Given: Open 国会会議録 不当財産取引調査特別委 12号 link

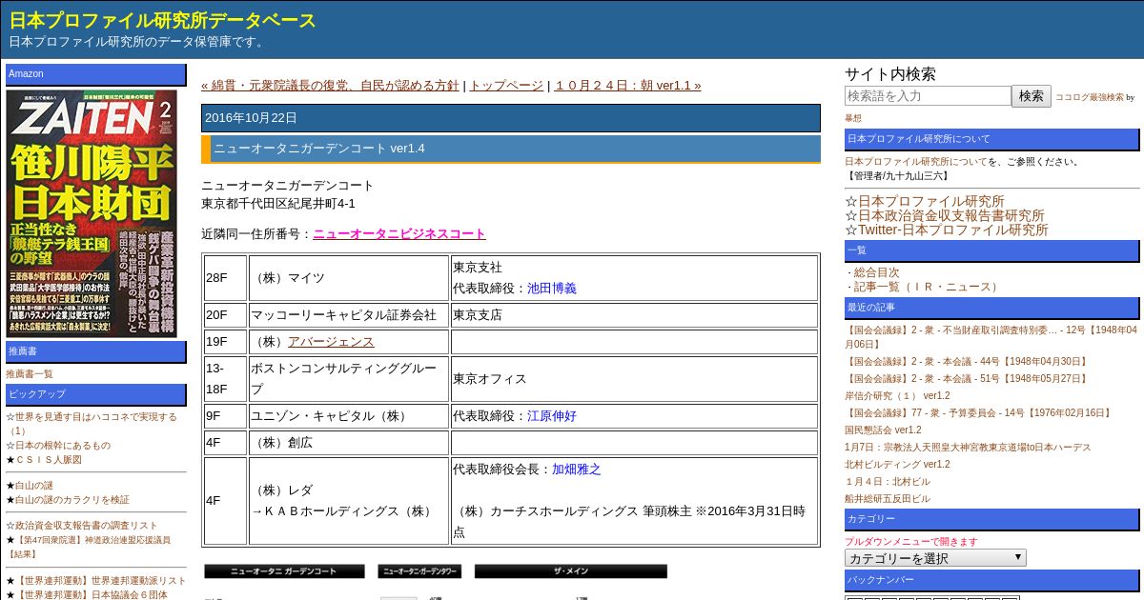Looking at the screenshot, I should (991, 337).
